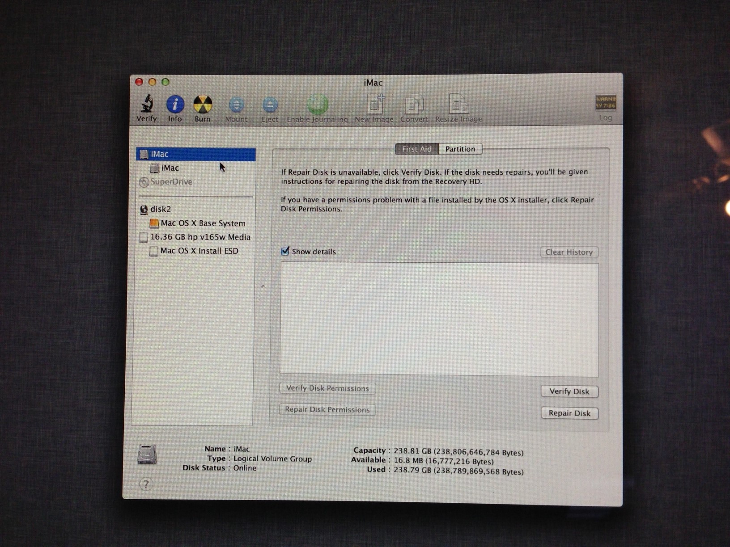Click the Available value 16.8 MB

point(444,461)
